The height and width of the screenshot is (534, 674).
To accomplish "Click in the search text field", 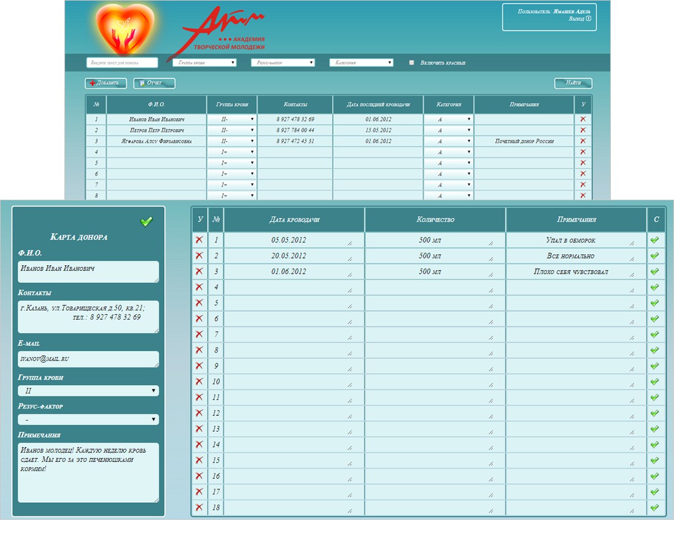I will pyautogui.click(x=122, y=62).
